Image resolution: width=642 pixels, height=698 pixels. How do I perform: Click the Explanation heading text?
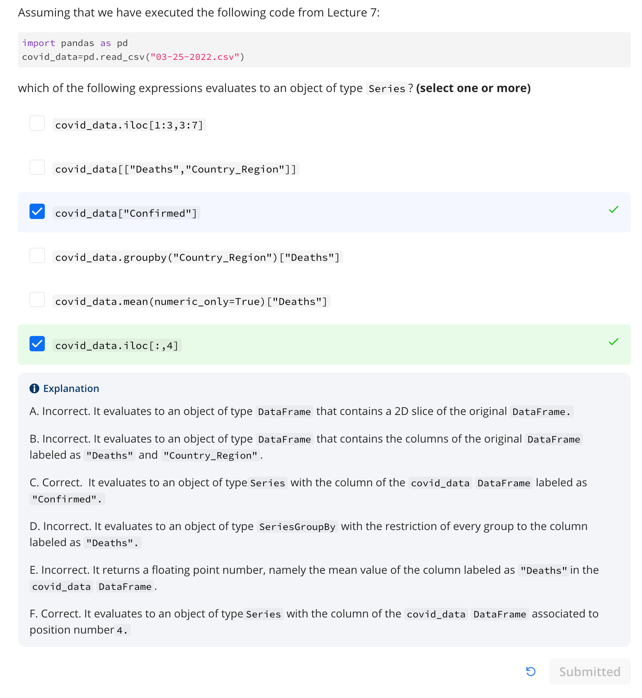71,389
